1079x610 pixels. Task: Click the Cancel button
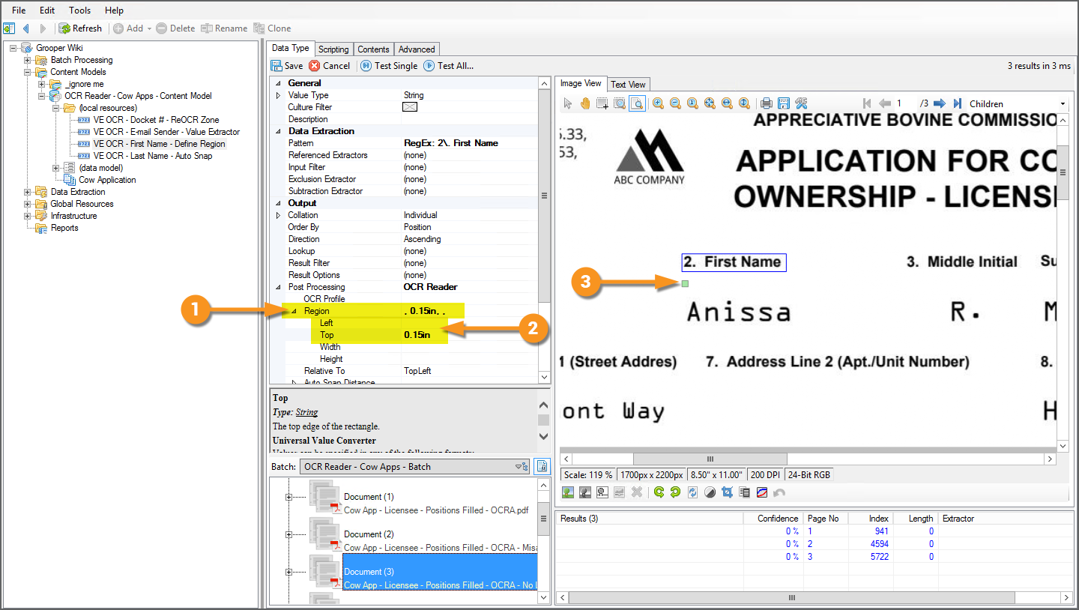click(x=330, y=66)
